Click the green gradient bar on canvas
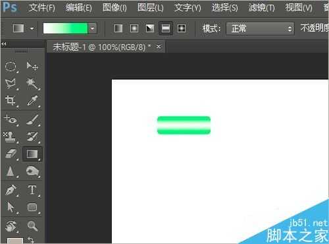Image resolution: width=329 pixels, height=244 pixels. (x=184, y=125)
